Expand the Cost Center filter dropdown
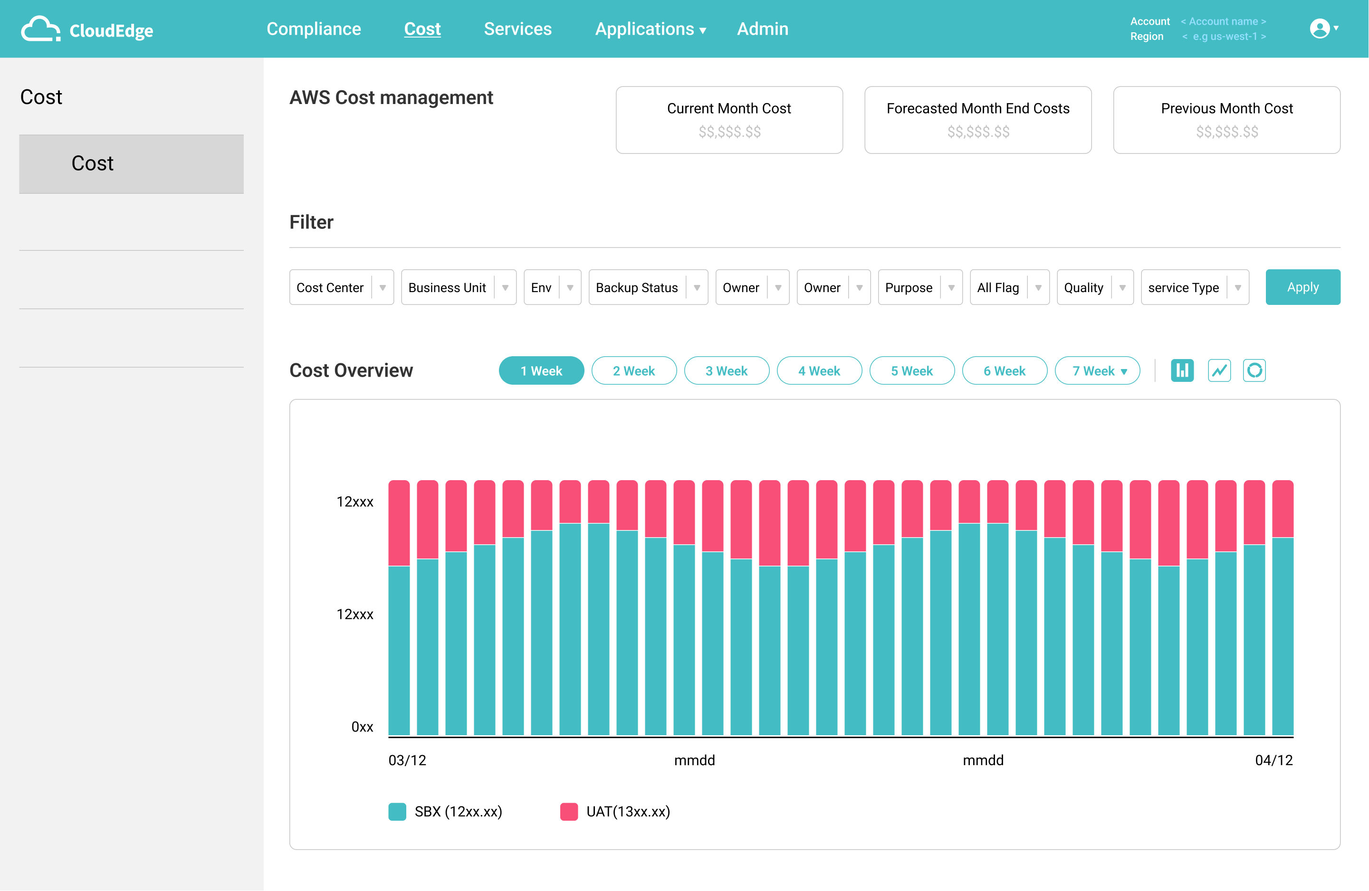 [x=382, y=286]
